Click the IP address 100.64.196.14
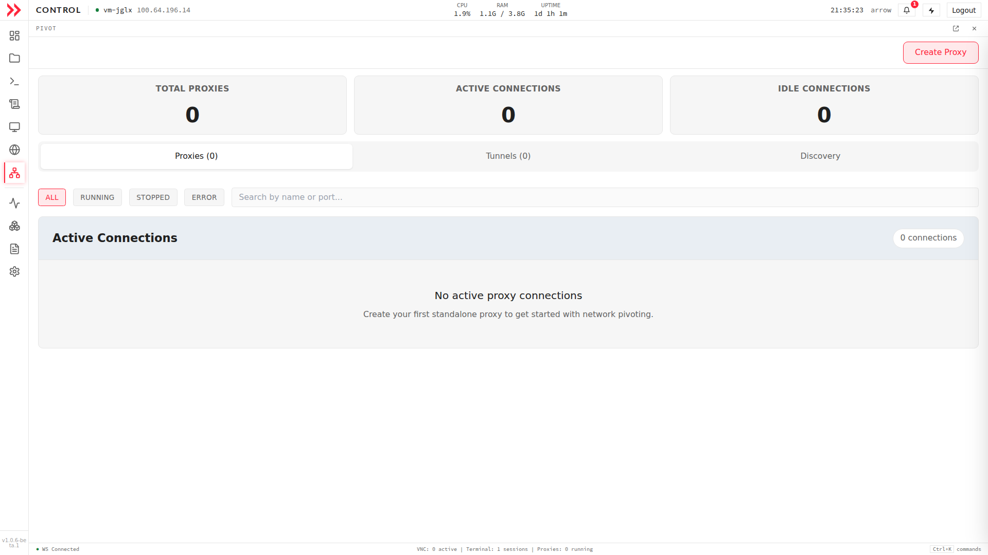This screenshot has width=988, height=555. point(164,10)
